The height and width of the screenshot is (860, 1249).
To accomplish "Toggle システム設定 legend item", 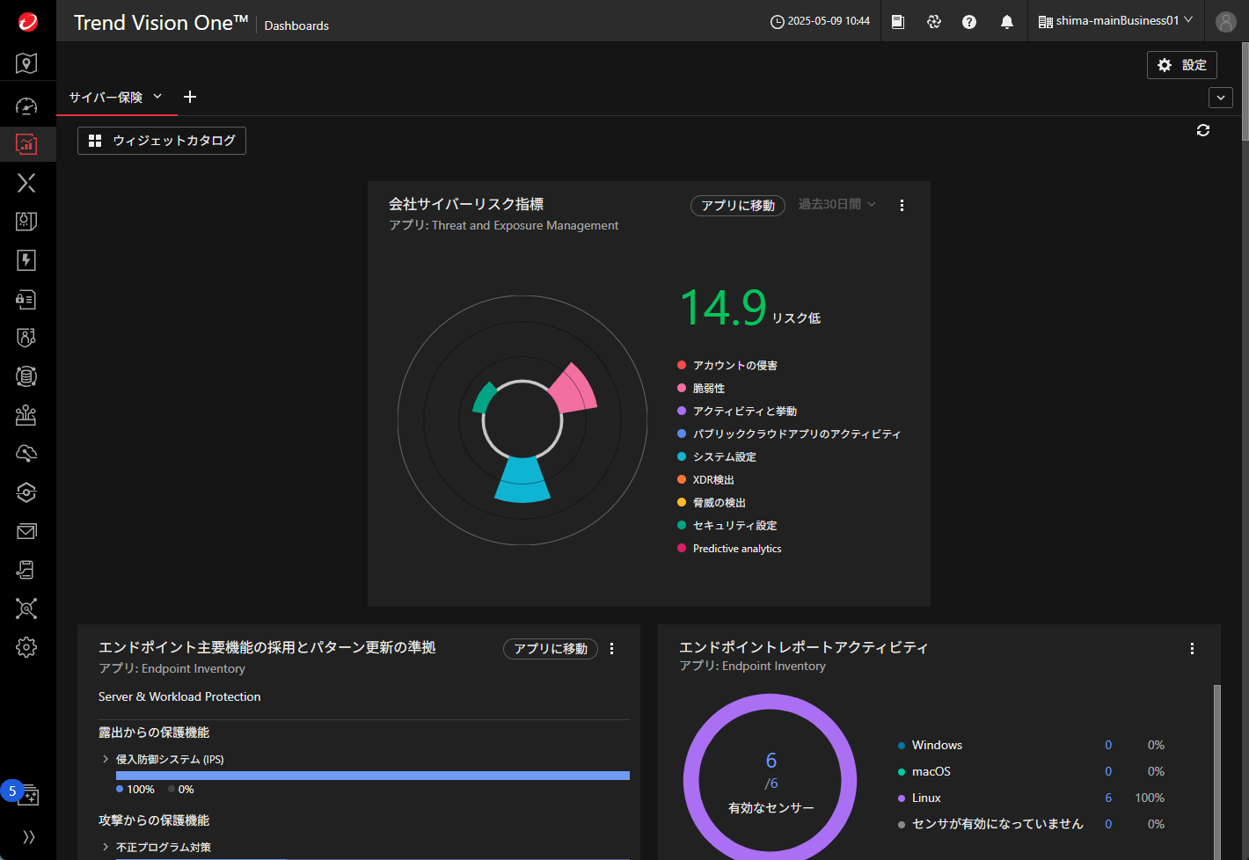I will 717,456.
